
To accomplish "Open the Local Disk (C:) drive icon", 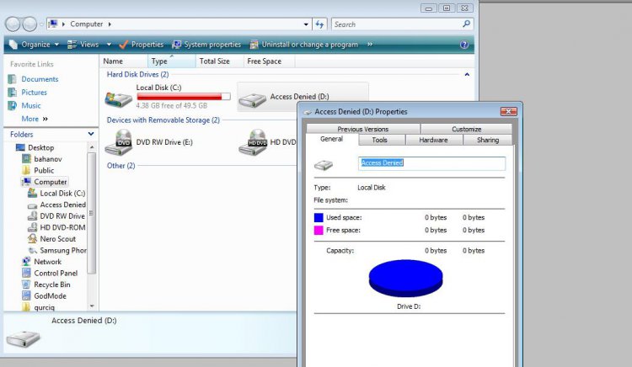I will (x=118, y=98).
